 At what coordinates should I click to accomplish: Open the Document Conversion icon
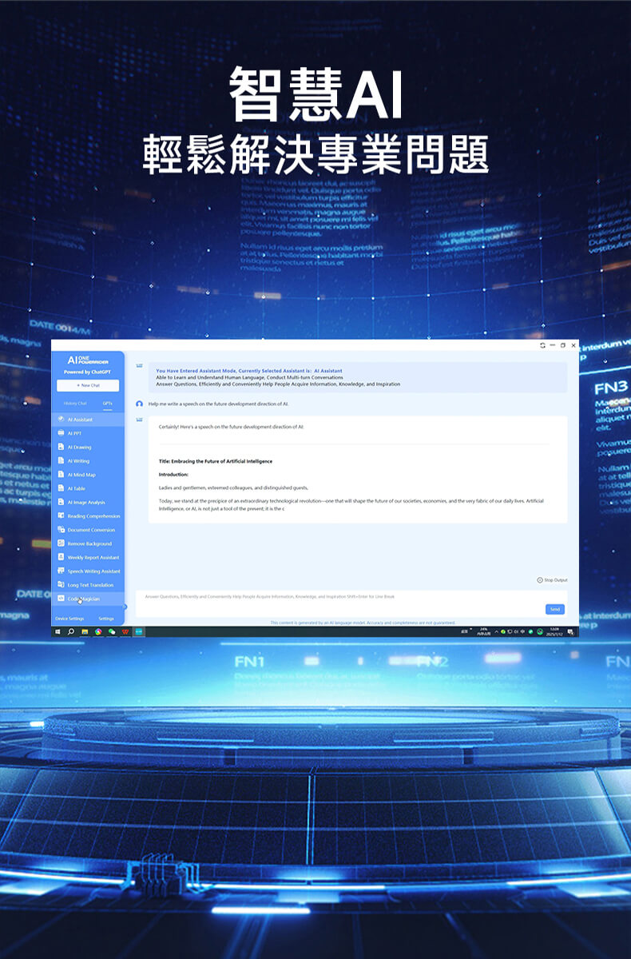(61, 530)
